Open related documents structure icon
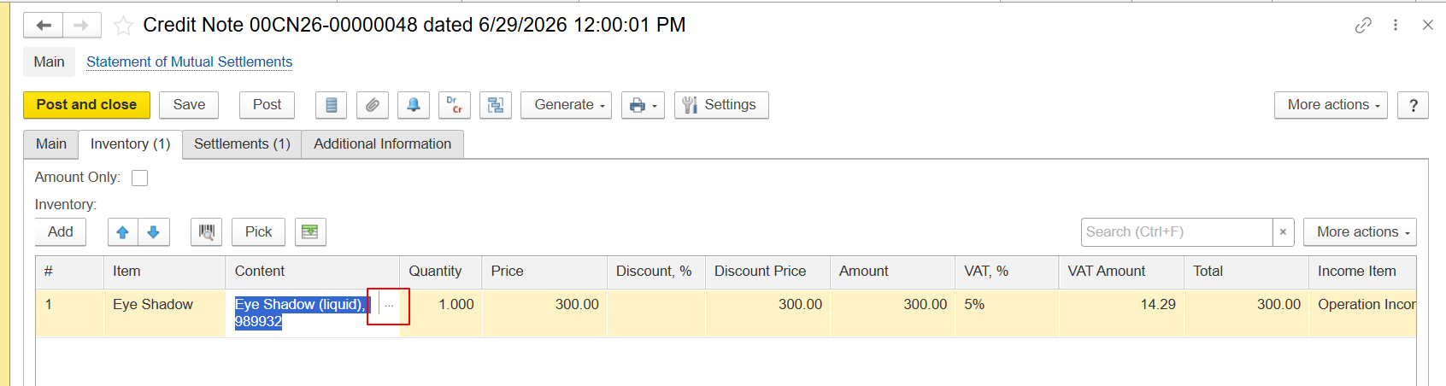The image size is (1446, 386). click(x=495, y=105)
